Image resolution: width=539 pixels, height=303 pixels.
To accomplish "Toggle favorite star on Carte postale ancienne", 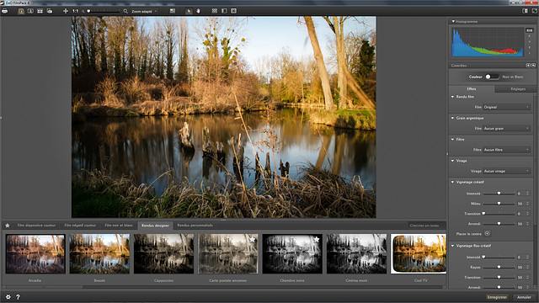I will tap(253, 239).
